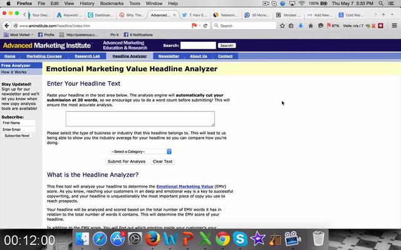401x250 pixels.
Task: Launch PowerPoint from the dock
Action: [188, 239]
